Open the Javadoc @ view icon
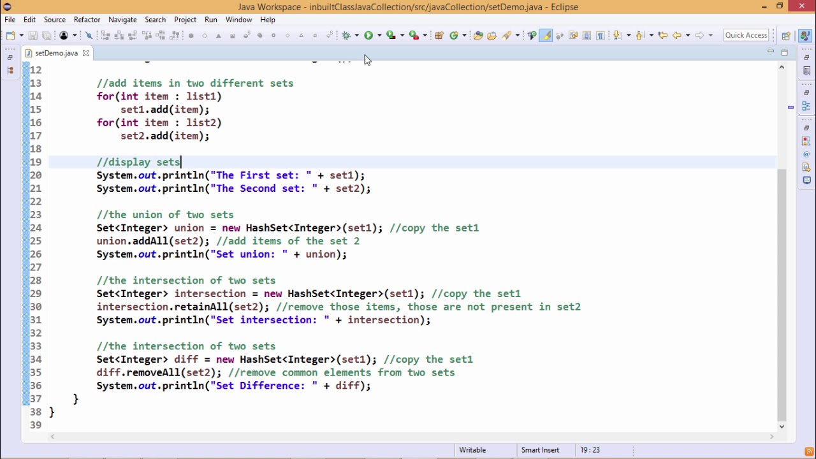816x459 pixels. pyautogui.click(x=806, y=154)
